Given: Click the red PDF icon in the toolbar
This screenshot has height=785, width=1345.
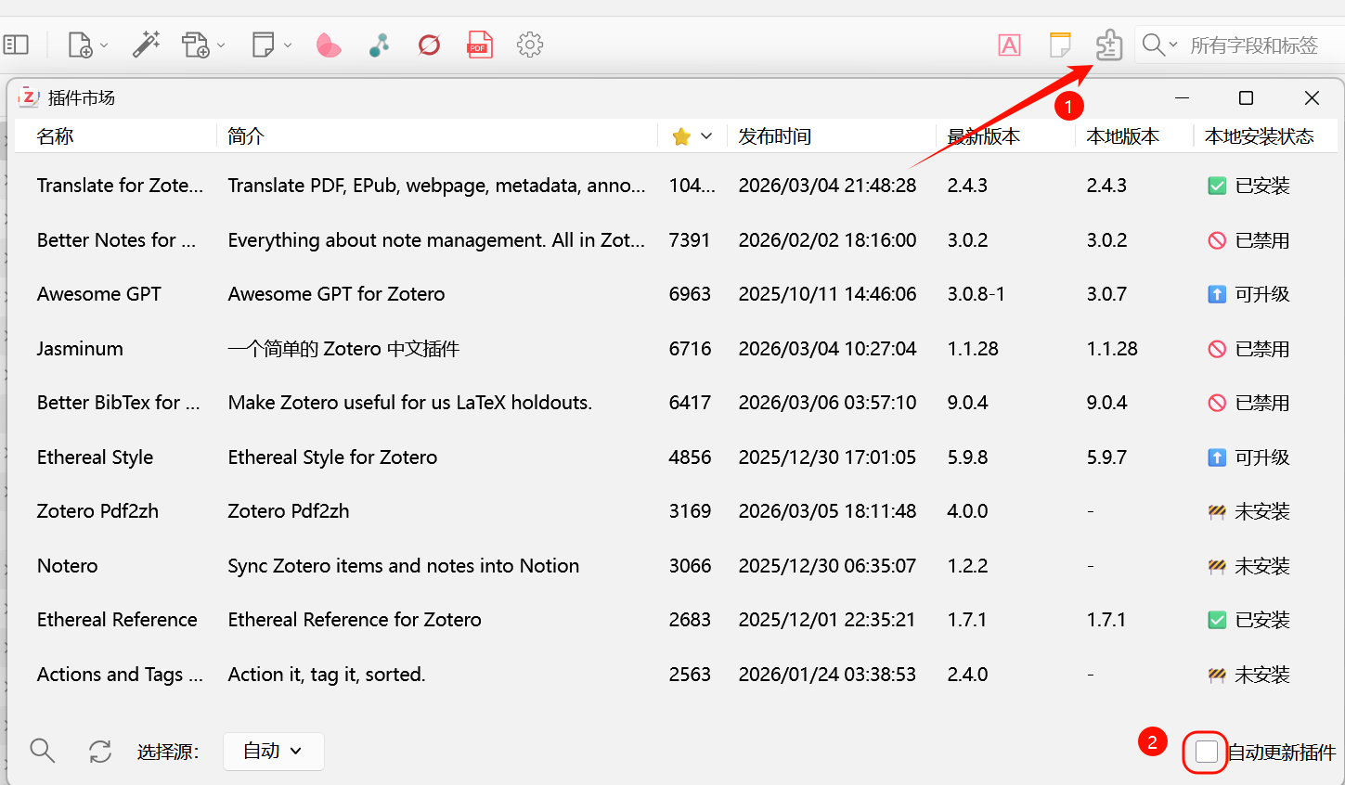Looking at the screenshot, I should (x=480, y=45).
